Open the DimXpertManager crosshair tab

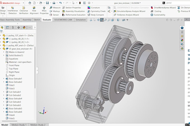pyautogui.click(x=18, y=28)
